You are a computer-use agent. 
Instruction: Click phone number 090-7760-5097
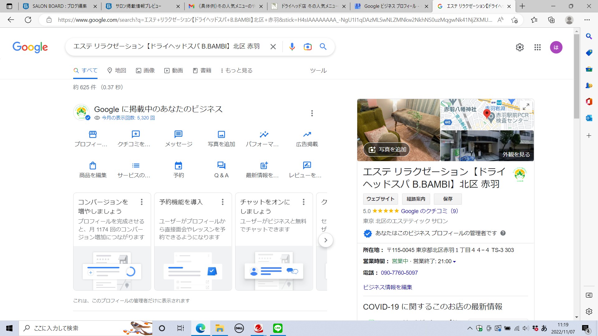click(399, 273)
